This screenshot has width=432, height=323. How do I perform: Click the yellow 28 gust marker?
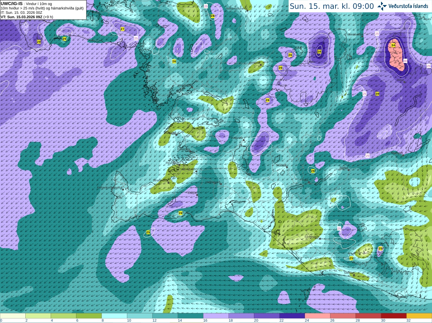pos(213,16)
